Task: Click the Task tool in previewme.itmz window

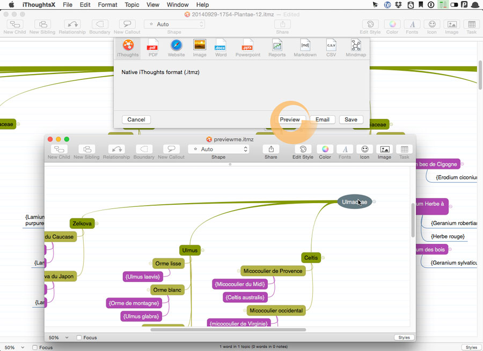Action: pyautogui.click(x=404, y=152)
